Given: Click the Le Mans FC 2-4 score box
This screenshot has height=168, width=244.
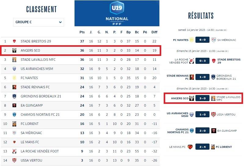Looking at the screenshot, I should [x=202, y=147].
